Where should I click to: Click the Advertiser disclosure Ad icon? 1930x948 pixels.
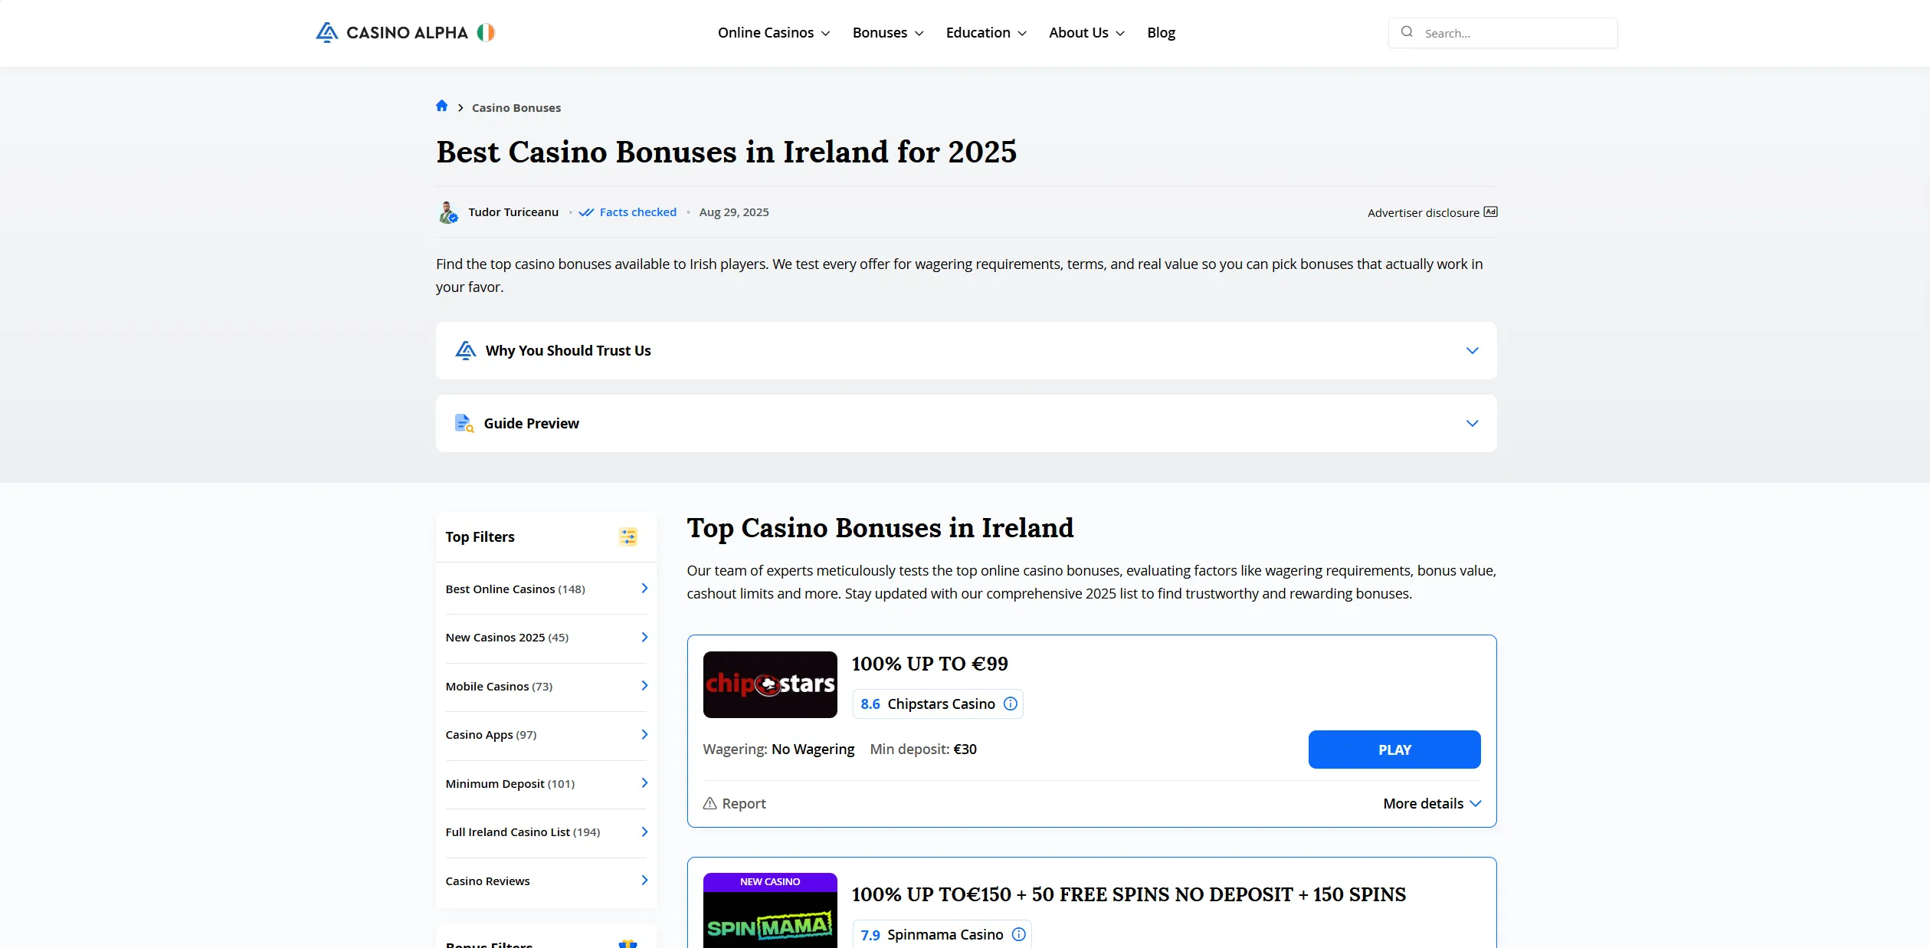(x=1490, y=212)
